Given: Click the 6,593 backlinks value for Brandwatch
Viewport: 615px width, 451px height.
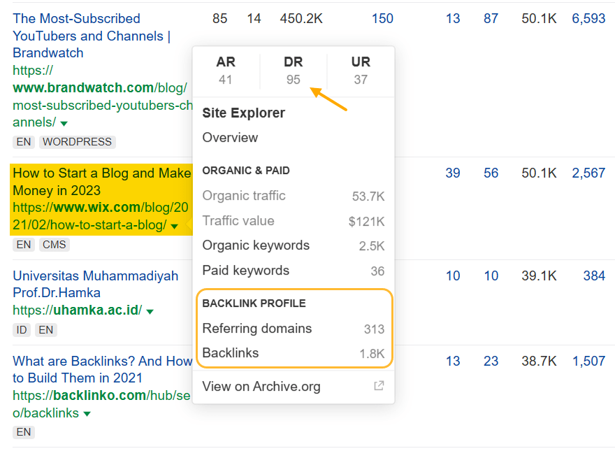Looking at the screenshot, I should pos(588,19).
